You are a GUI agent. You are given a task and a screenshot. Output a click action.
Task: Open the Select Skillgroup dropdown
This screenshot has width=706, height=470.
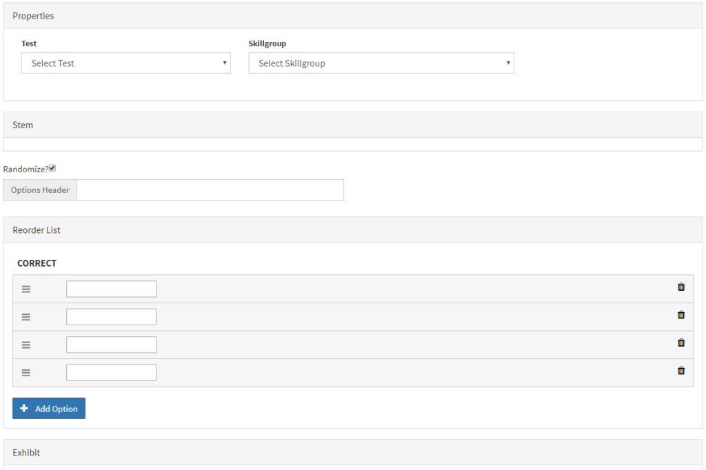[x=381, y=63]
